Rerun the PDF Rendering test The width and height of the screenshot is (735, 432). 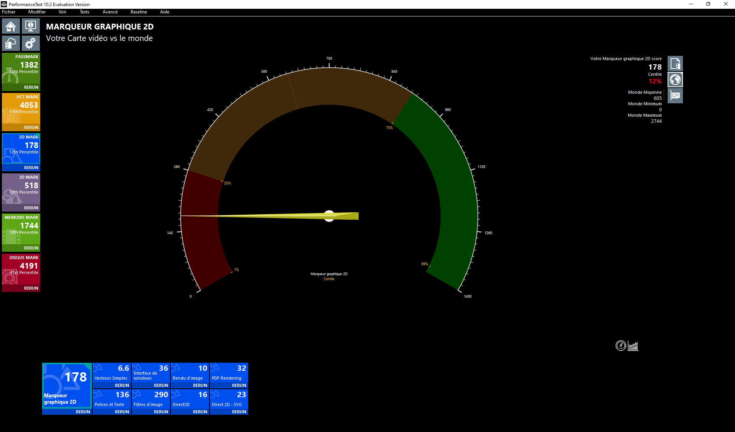click(x=239, y=385)
